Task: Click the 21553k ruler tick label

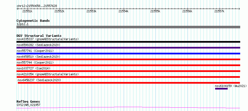Action: (91, 11)
